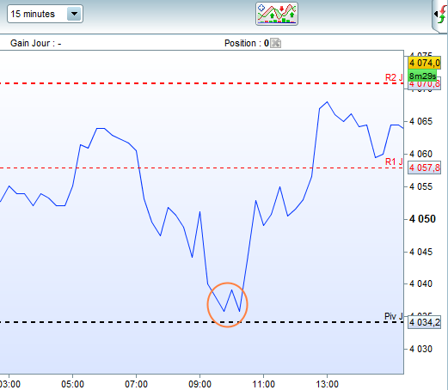Click the 4 074,0 current price label
This screenshot has width=448, height=390.
(x=424, y=63)
